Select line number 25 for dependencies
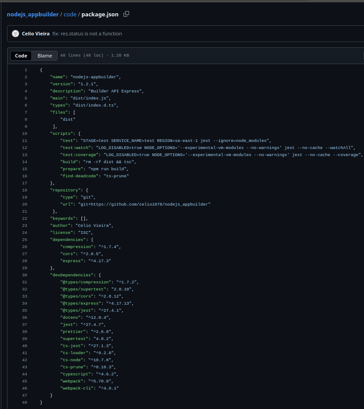The height and width of the screenshot is (409, 364). pos(25,240)
